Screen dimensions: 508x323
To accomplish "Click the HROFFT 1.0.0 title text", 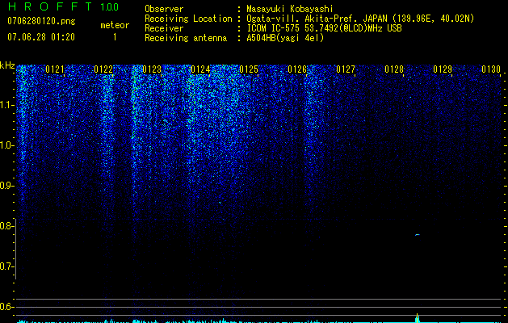I will coord(63,6).
